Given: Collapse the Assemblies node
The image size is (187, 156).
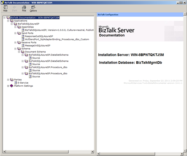Looking at the screenshot, I should (16, 27).
